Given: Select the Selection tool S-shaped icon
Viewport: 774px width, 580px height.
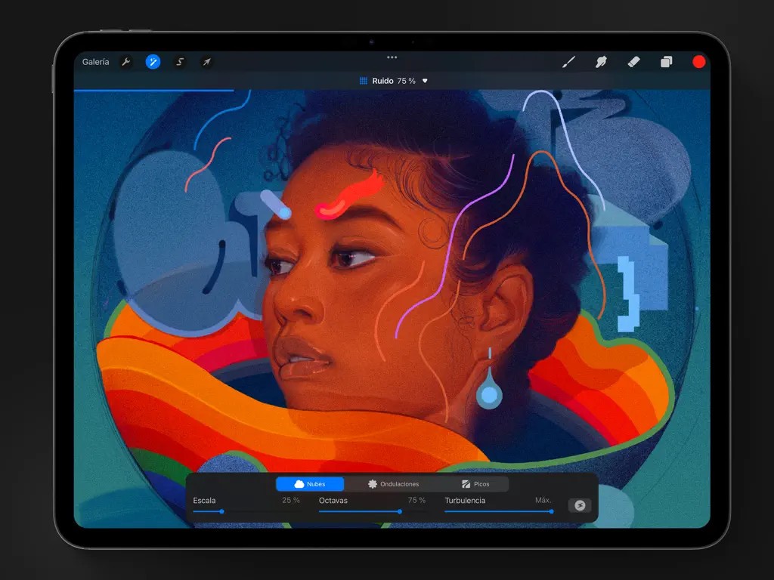Looking at the screenshot, I should point(180,62).
